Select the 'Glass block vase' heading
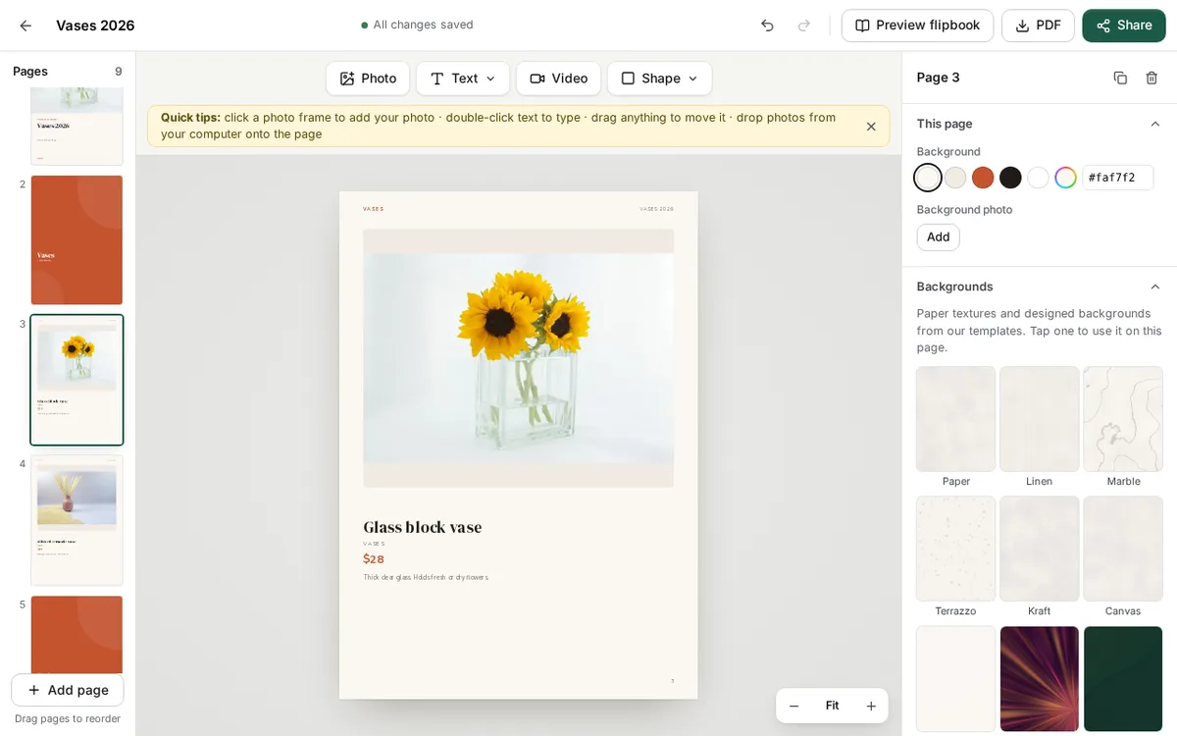This screenshot has height=736, width=1177. click(423, 527)
